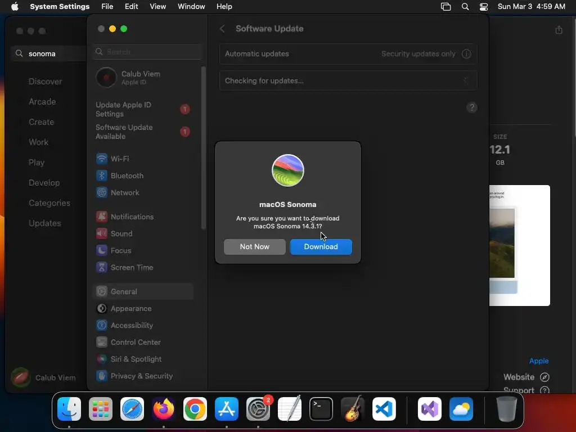Open App Store from the Dock
The width and height of the screenshot is (576, 432).
[227, 409]
